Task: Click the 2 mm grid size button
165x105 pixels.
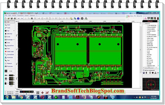Action: pos(11,71)
